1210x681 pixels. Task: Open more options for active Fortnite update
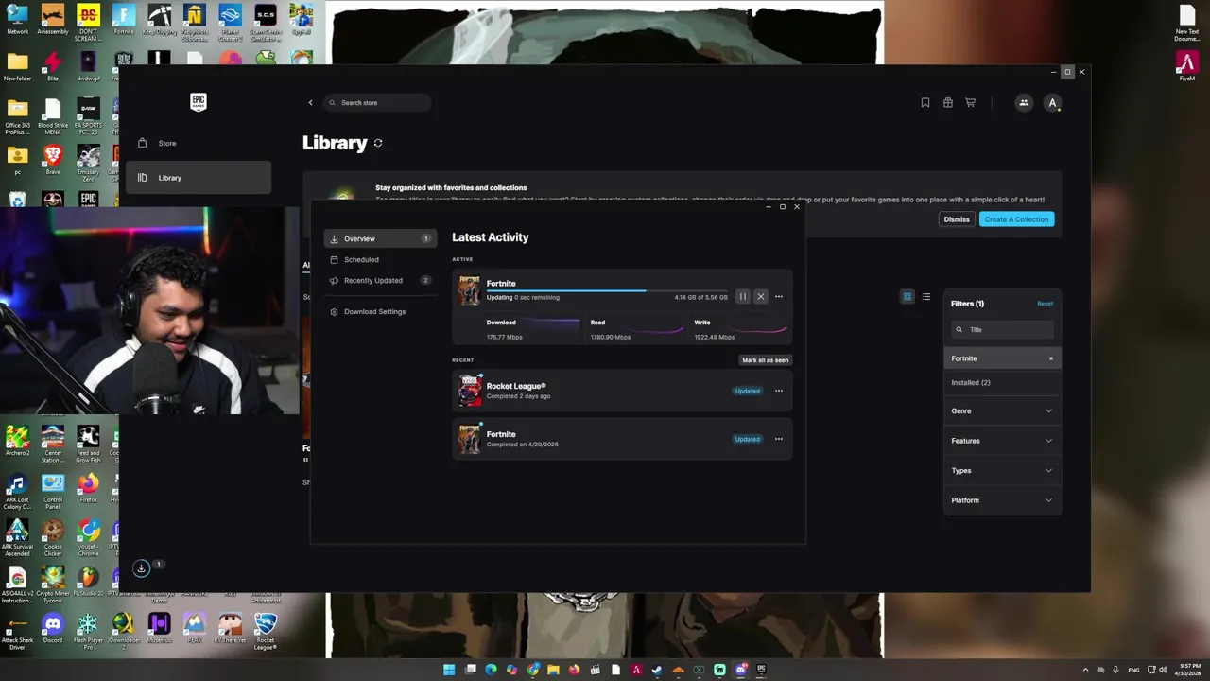(779, 297)
